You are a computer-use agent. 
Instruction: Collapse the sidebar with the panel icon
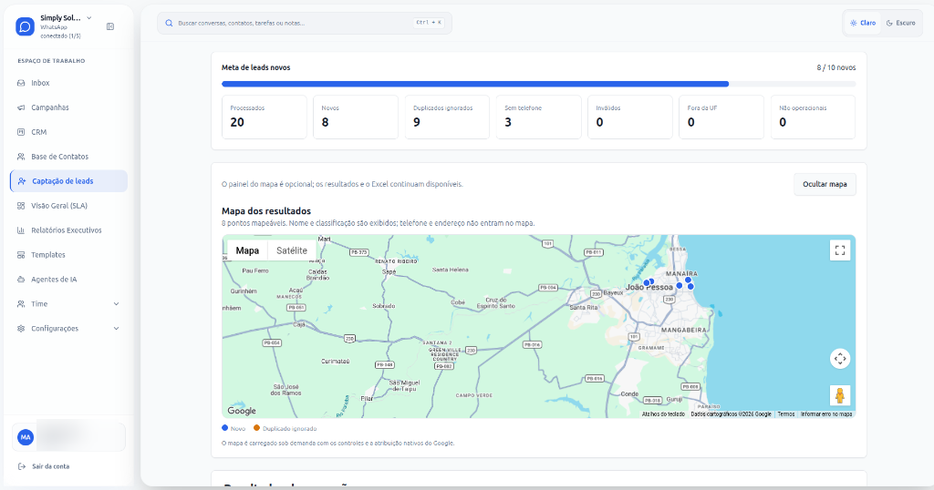click(110, 26)
